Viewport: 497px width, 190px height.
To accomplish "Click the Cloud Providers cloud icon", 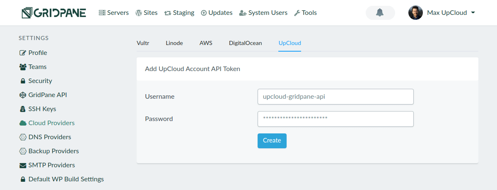I will pyautogui.click(x=23, y=123).
